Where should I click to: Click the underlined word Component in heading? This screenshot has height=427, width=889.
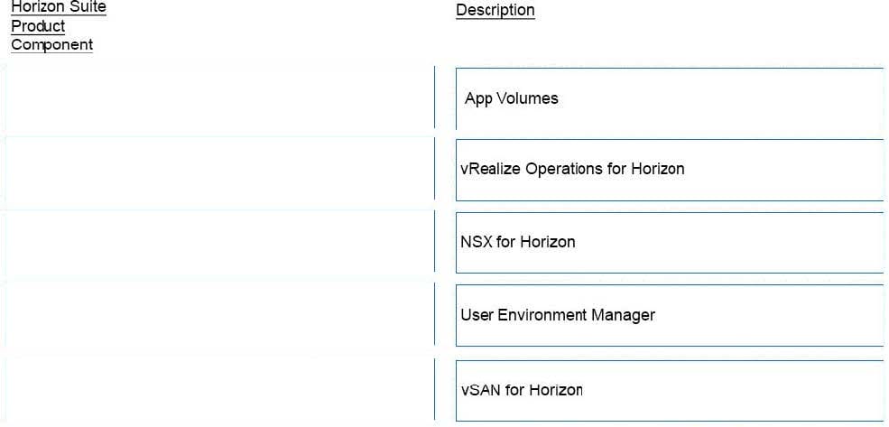tap(51, 45)
